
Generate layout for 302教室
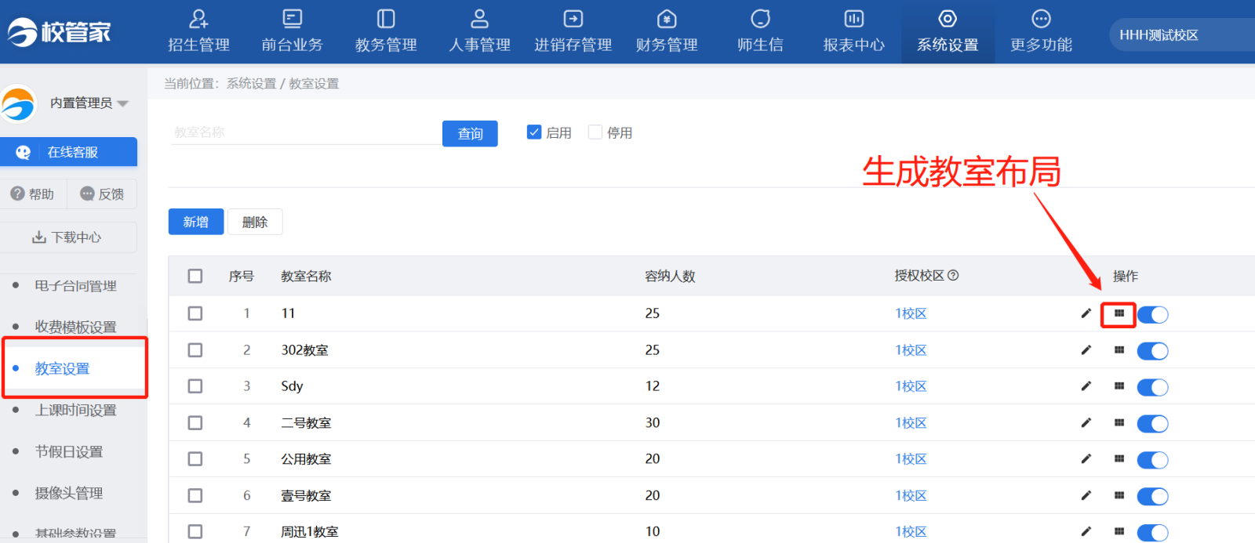click(x=1119, y=350)
